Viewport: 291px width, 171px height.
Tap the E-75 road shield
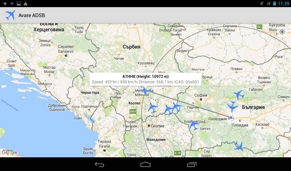(x=178, y=153)
